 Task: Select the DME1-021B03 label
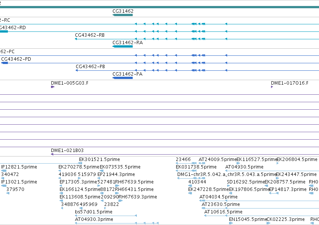click(67, 150)
